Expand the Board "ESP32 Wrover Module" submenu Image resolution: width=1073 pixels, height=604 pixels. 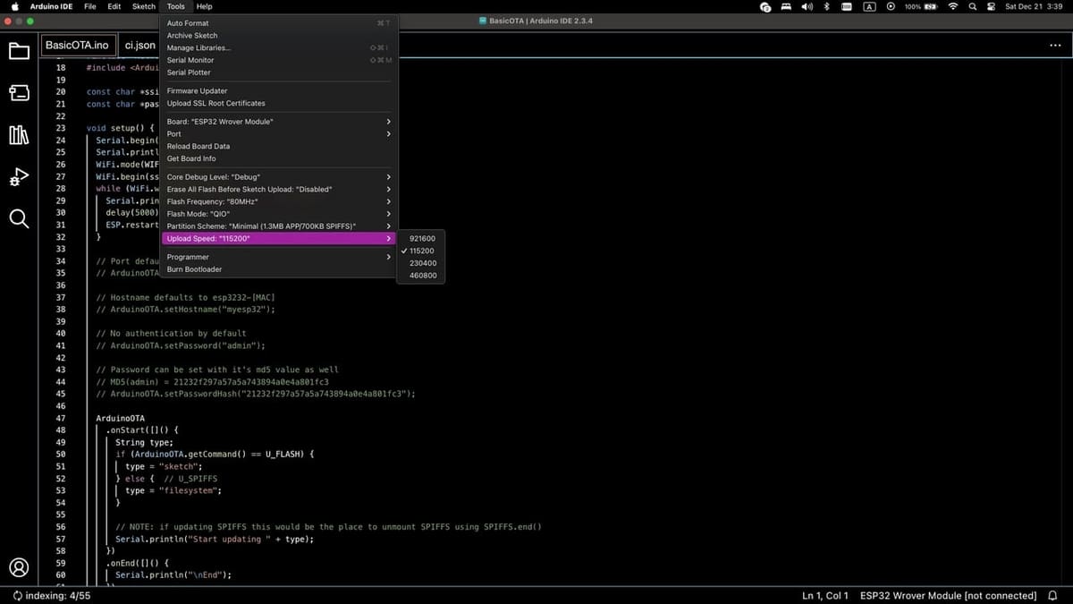click(x=278, y=122)
